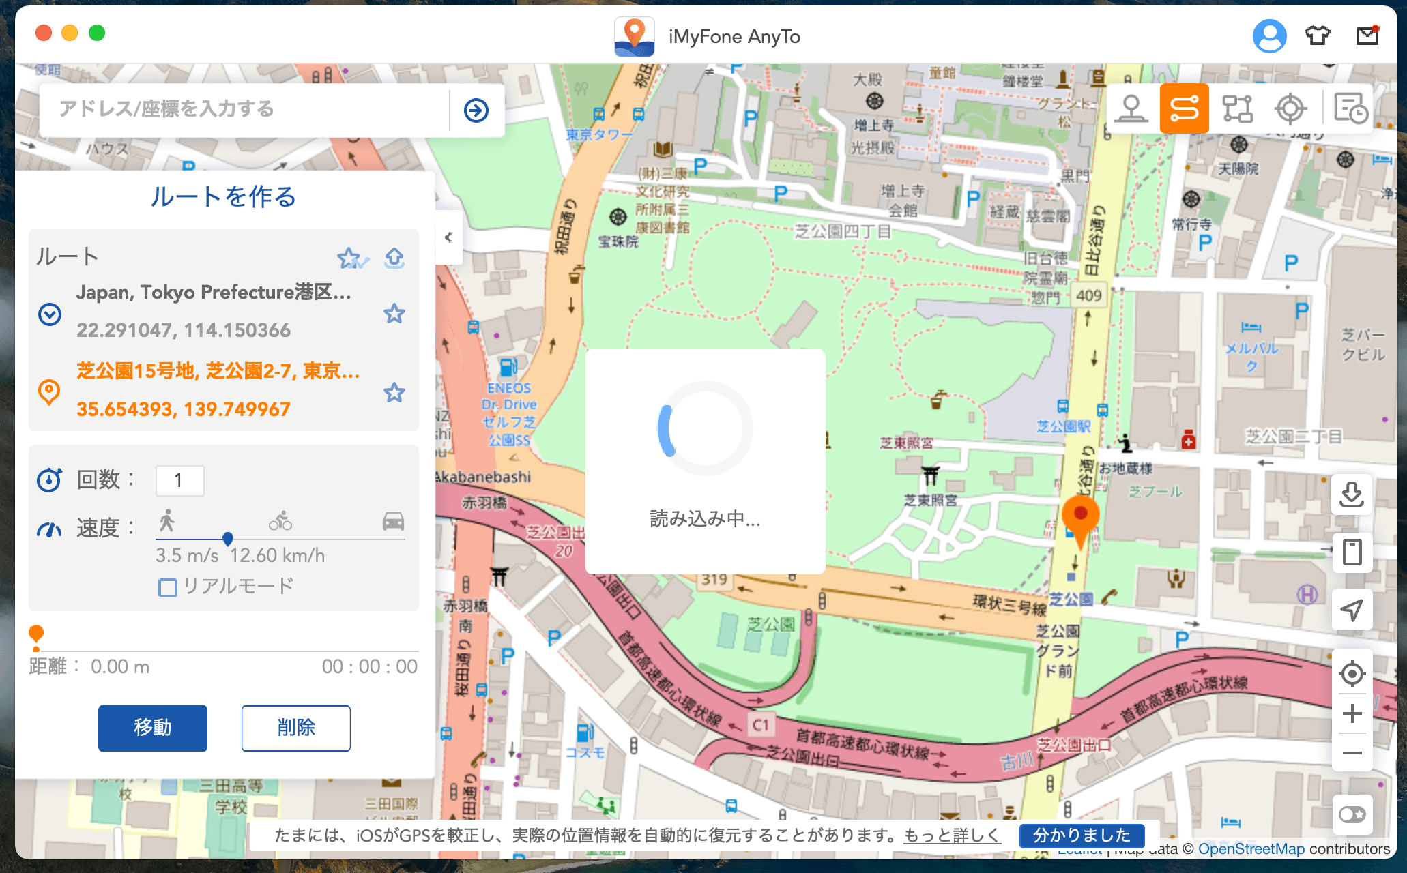This screenshot has width=1407, height=873.
Task: Click the map import download icon
Action: pos(1352,494)
